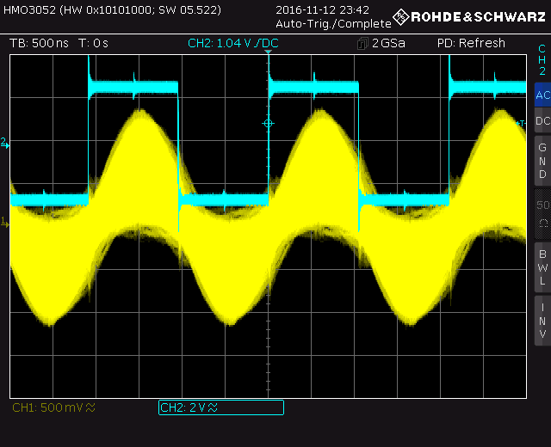The width and height of the screenshot is (551, 447).
Task: Select the CH2 2 V channel box
Action: (220, 407)
